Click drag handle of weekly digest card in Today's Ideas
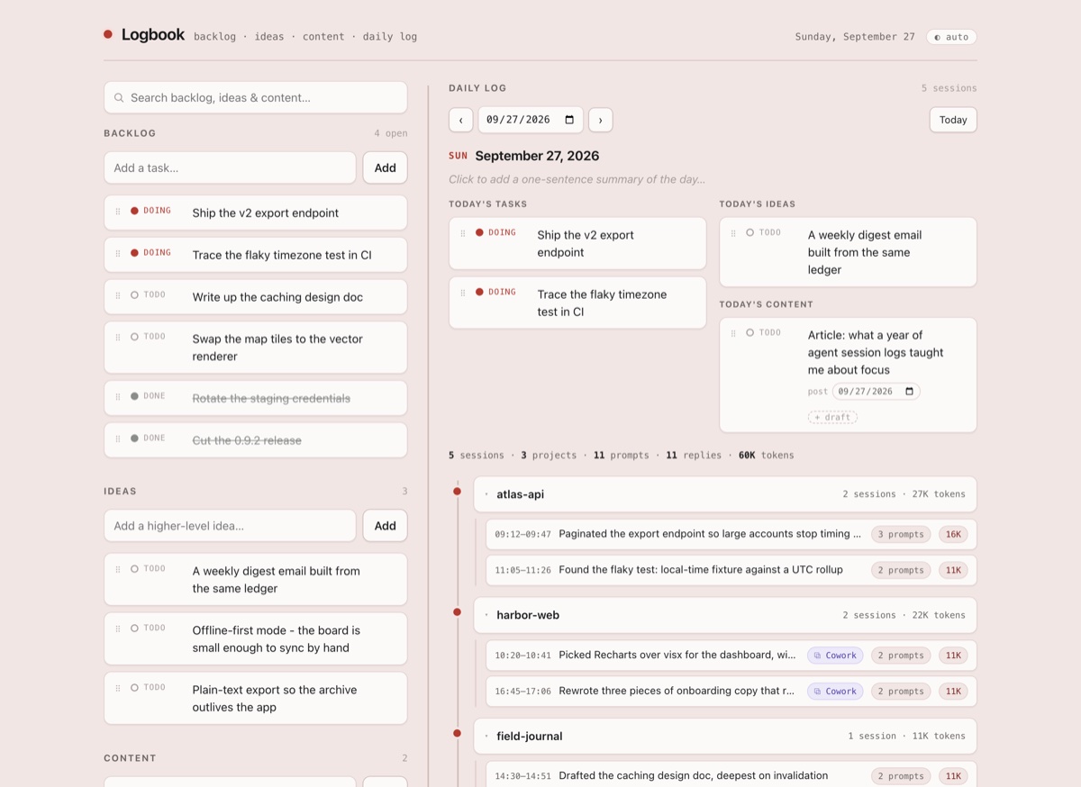The height and width of the screenshot is (787, 1081). click(733, 233)
